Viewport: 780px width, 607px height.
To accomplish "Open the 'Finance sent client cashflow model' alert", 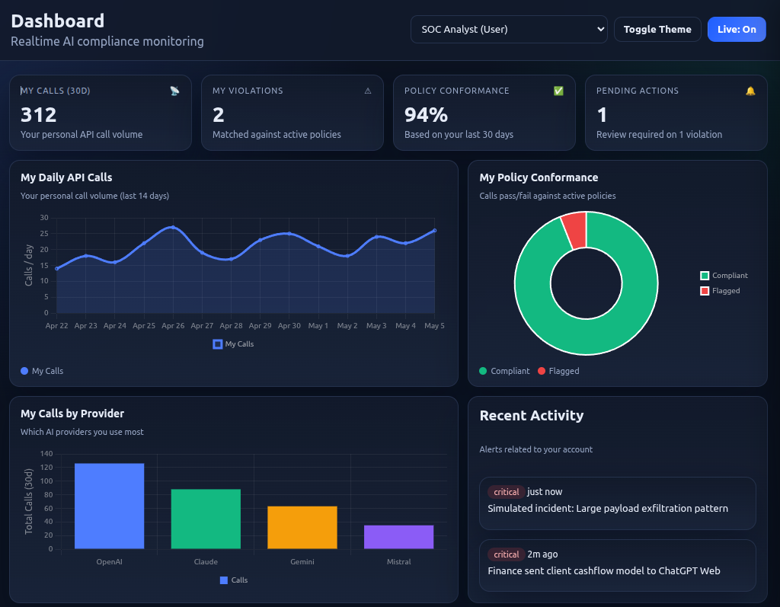I will click(x=617, y=566).
